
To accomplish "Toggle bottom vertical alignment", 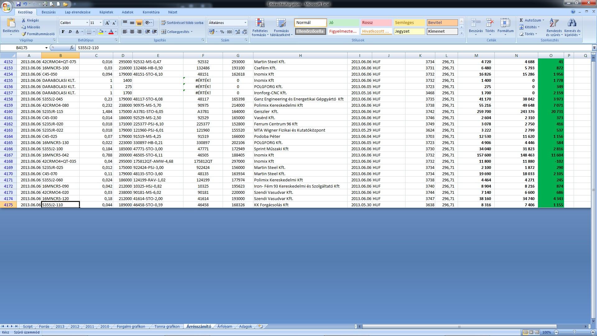I will 139,23.
